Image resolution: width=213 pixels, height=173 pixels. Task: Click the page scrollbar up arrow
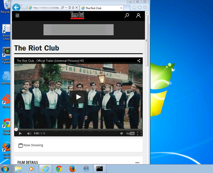coord(147,13)
